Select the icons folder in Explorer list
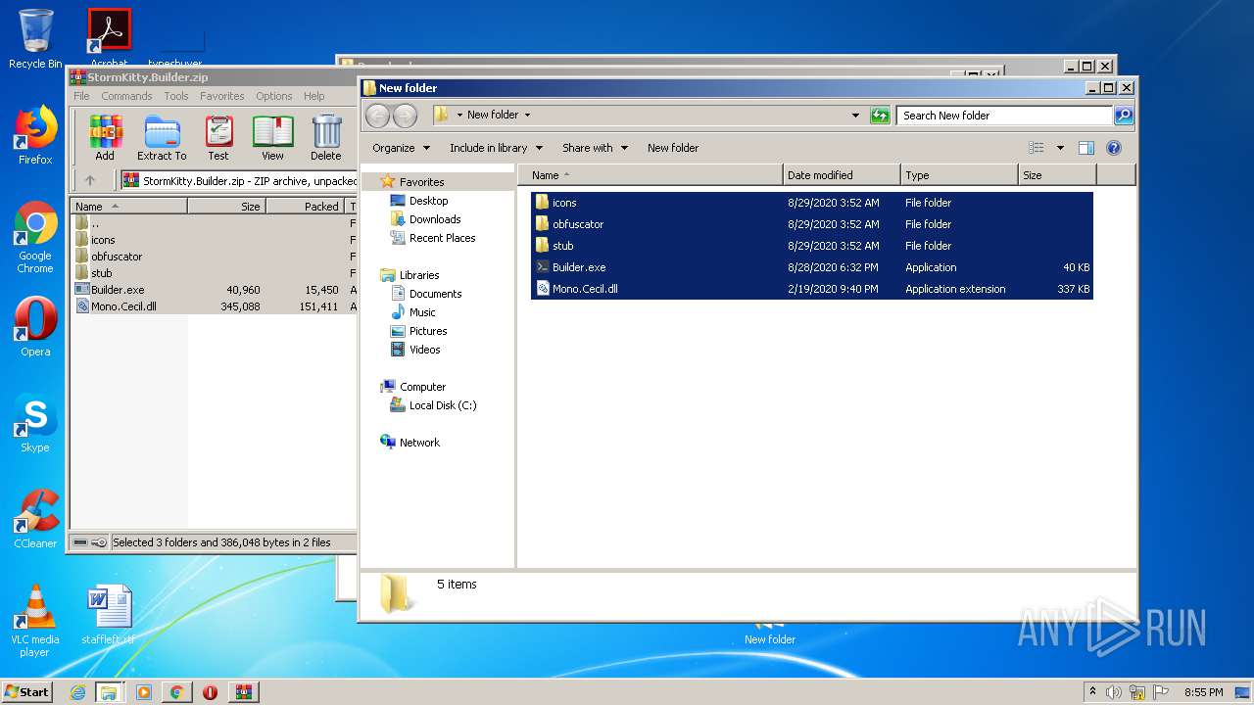Image resolution: width=1254 pixels, height=705 pixels. click(811, 203)
